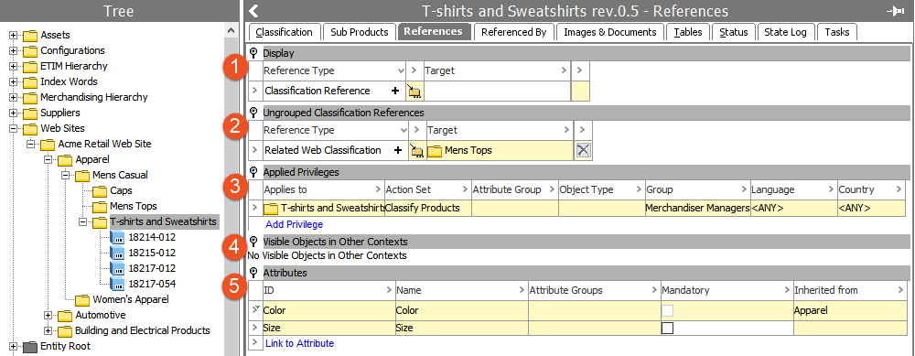Toggle the Attributes section pin icon

[x=253, y=273]
